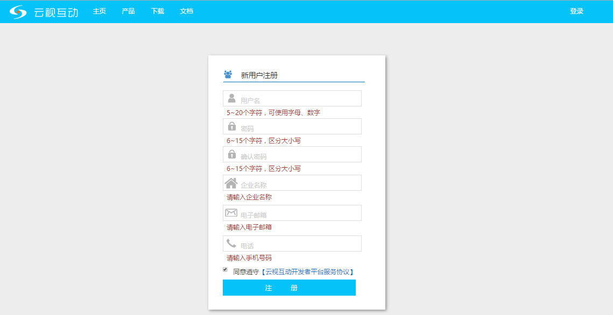This screenshot has width=613, height=315.
Task: Click the 云视互动 logo icon
Action: point(18,11)
